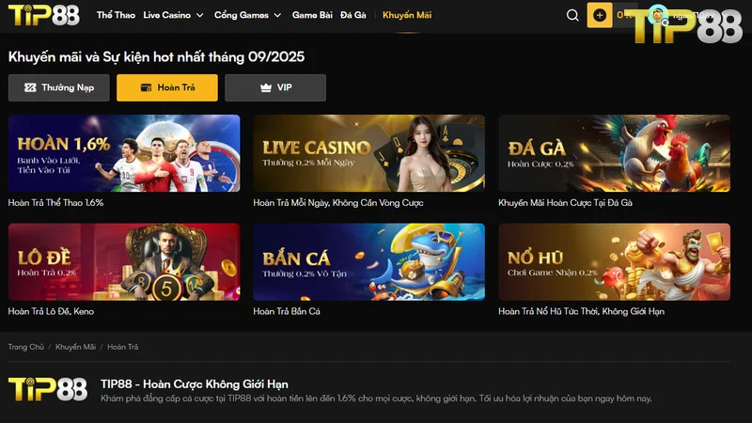Click the search magnifier icon

tap(572, 15)
